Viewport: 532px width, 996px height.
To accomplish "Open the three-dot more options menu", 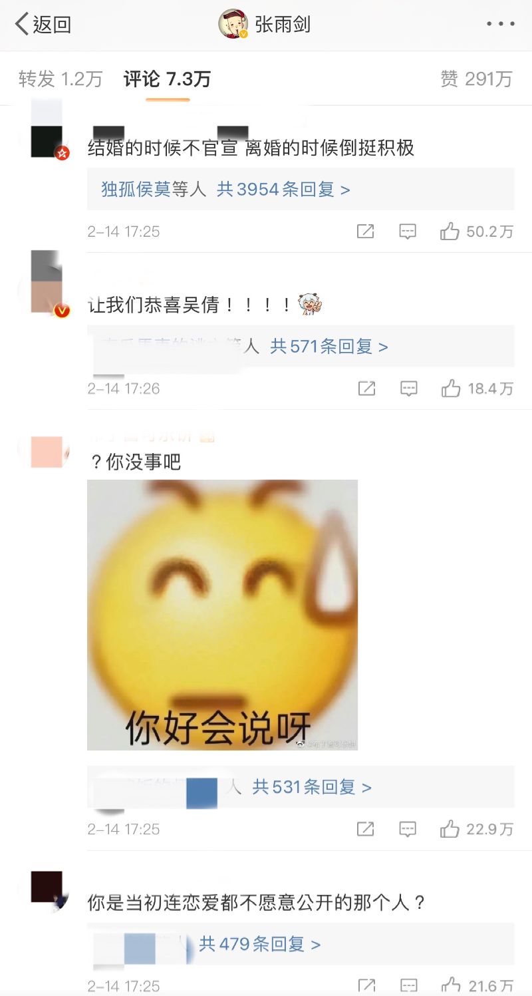I will click(x=500, y=25).
